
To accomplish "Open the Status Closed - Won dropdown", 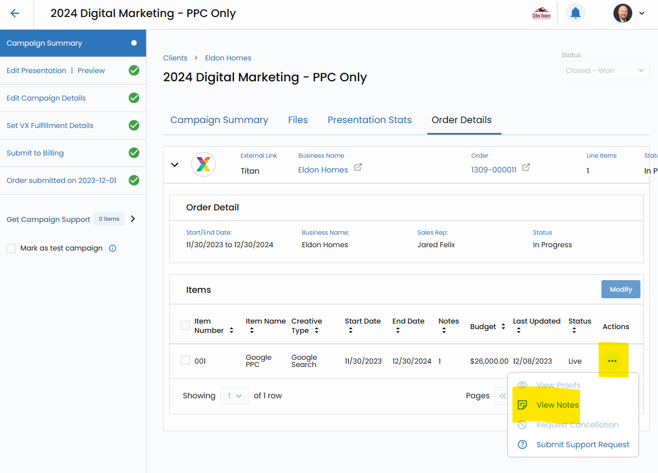I will [x=605, y=71].
